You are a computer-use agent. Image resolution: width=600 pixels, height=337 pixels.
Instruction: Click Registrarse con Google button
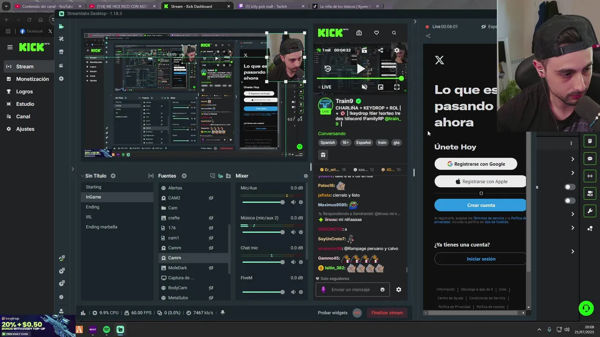pyautogui.click(x=476, y=164)
